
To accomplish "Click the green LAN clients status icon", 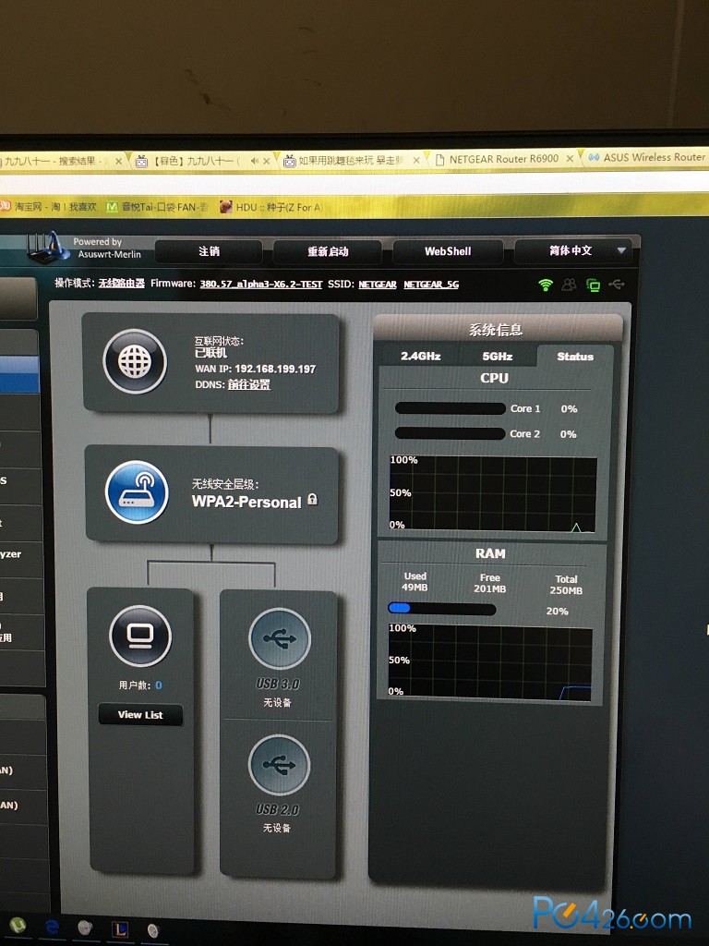I will 594,285.
